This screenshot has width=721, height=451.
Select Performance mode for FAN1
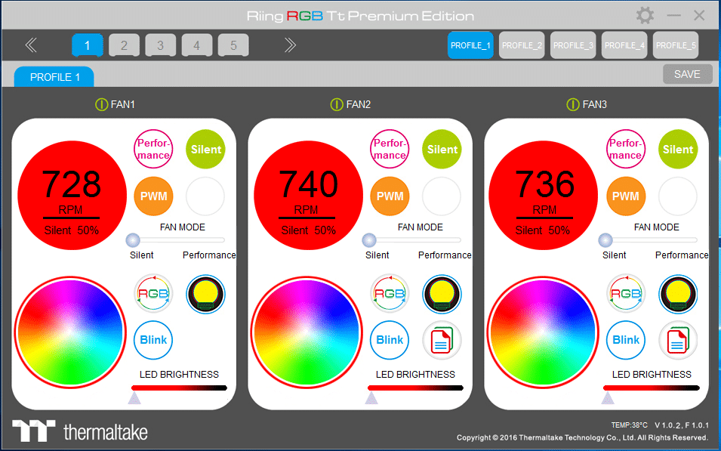[153, 149]
